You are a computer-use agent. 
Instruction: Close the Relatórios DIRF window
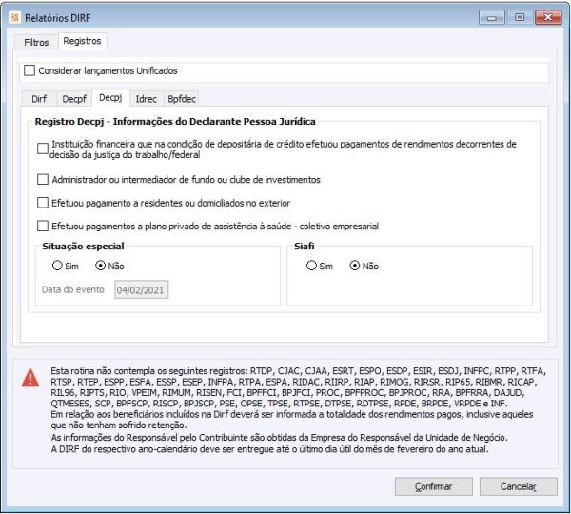[x=548, y=17]
